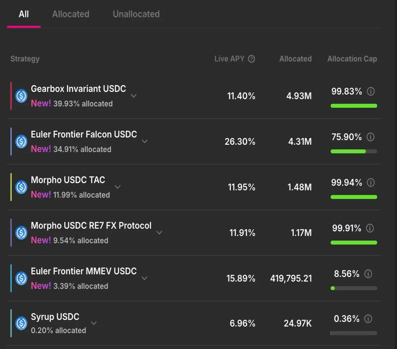
Task: Show info for the 8.56% allocation cap
Action: [368, 274]
